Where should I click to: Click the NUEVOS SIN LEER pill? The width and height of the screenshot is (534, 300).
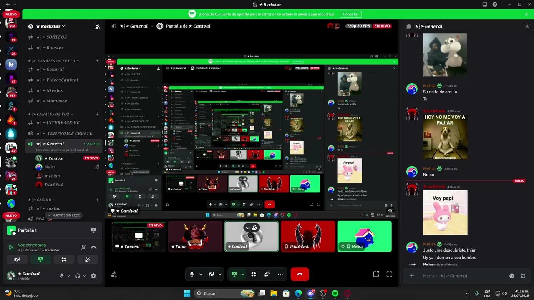pyautogui.click(x=63, y=215)
